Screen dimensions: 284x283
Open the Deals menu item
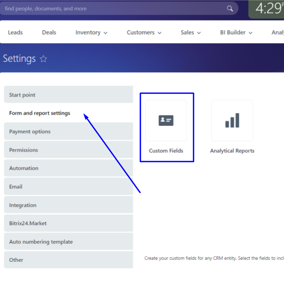49,33
